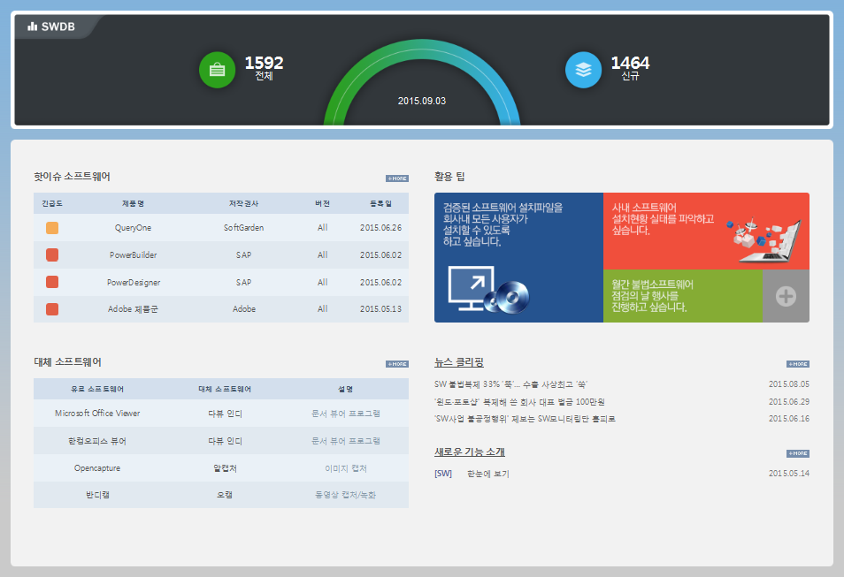The height and width of the screenshot is (577, 844).
Task: Select the Opencapture entry
Action: [x=97, y=468]
